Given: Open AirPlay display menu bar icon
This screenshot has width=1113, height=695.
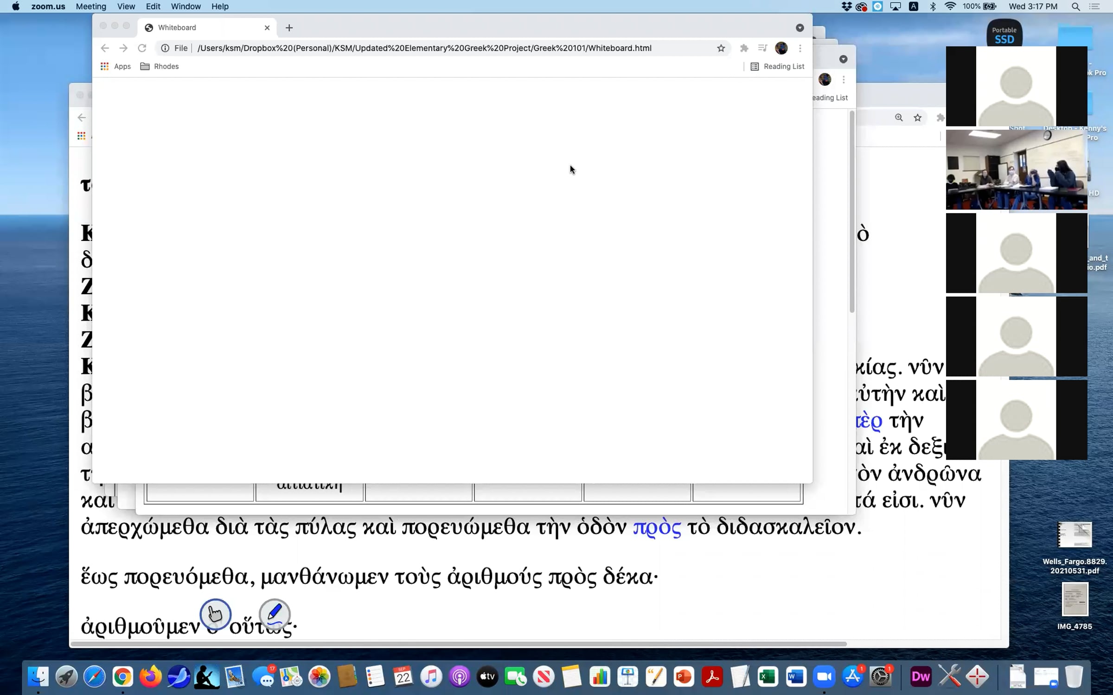Looking at the screenshot, I should (895, 6).
